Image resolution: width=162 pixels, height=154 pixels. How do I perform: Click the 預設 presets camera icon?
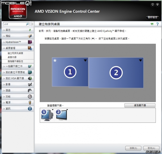pos(30,36)
